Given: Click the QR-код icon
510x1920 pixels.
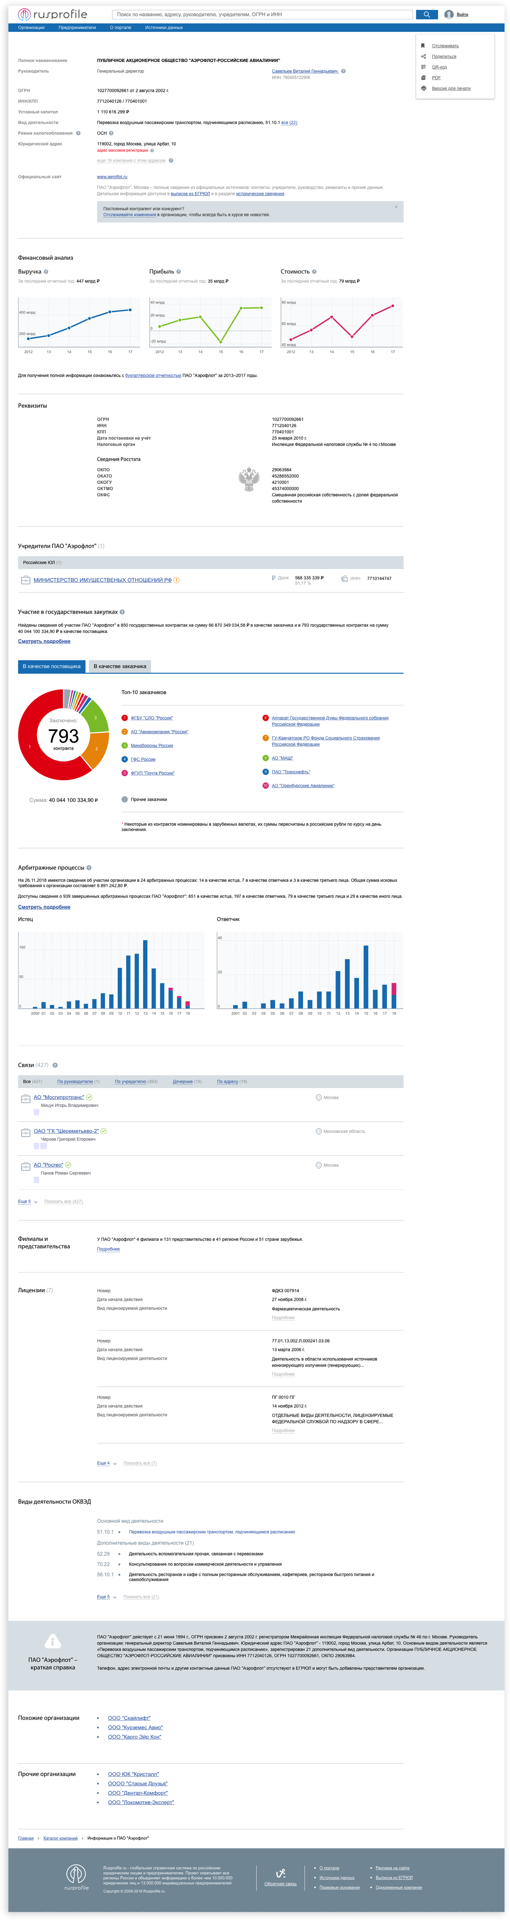Looking at the screenshot, I should (423, 67).
